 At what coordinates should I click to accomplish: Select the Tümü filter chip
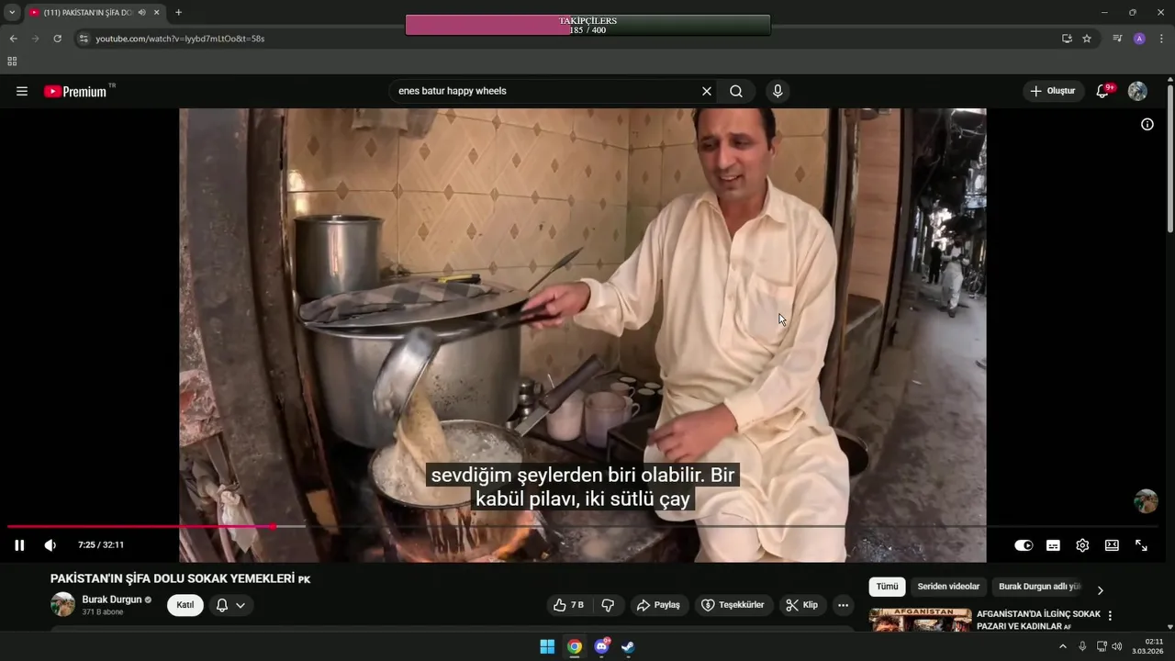tap(887, 587)
